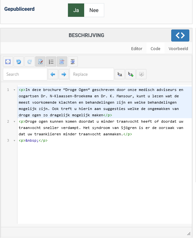Image resolution: width=196 pixels, height=238 pixels.
Task: Toggle word wrap icon
Action: [x=62, y=61]
